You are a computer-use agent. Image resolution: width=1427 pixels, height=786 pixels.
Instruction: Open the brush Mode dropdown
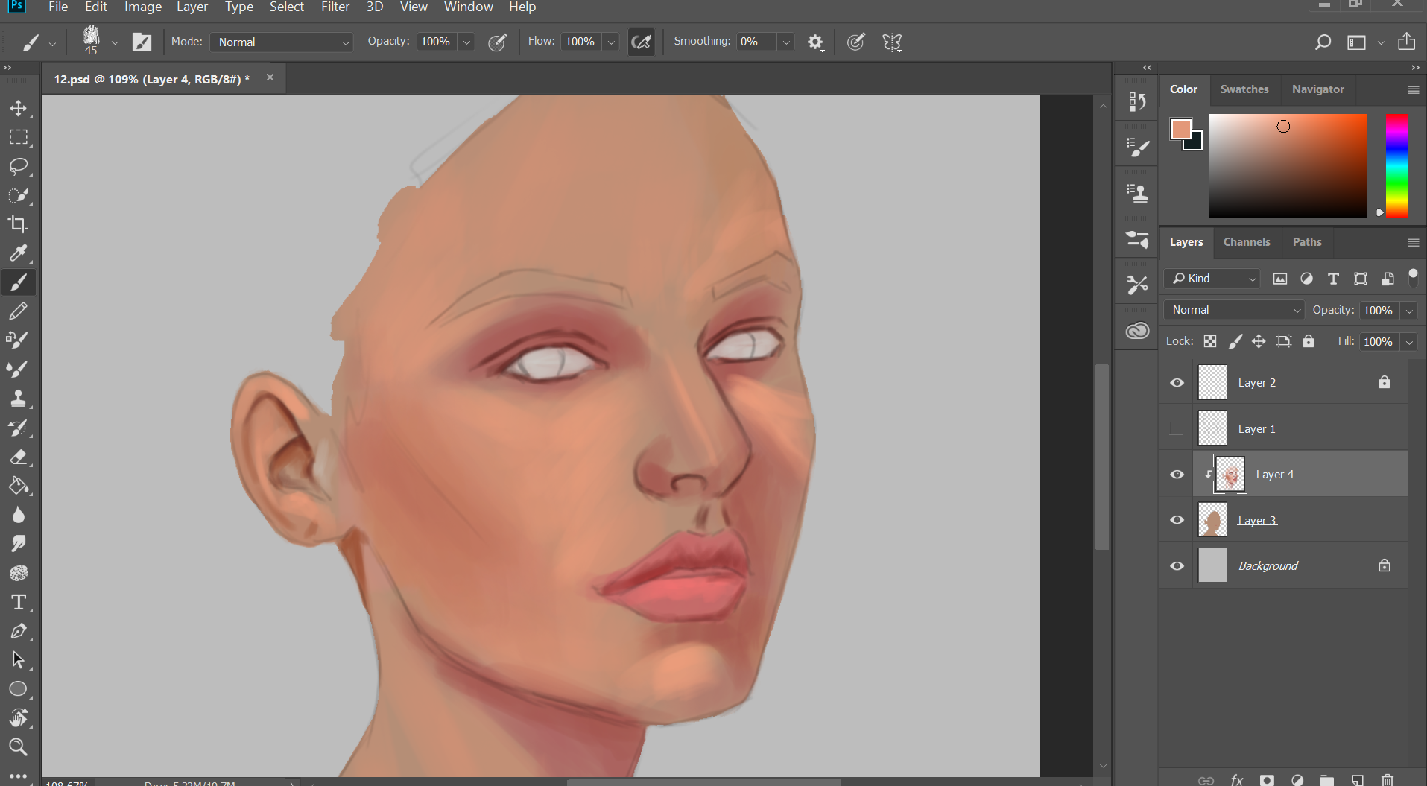(x=282, y=42)
